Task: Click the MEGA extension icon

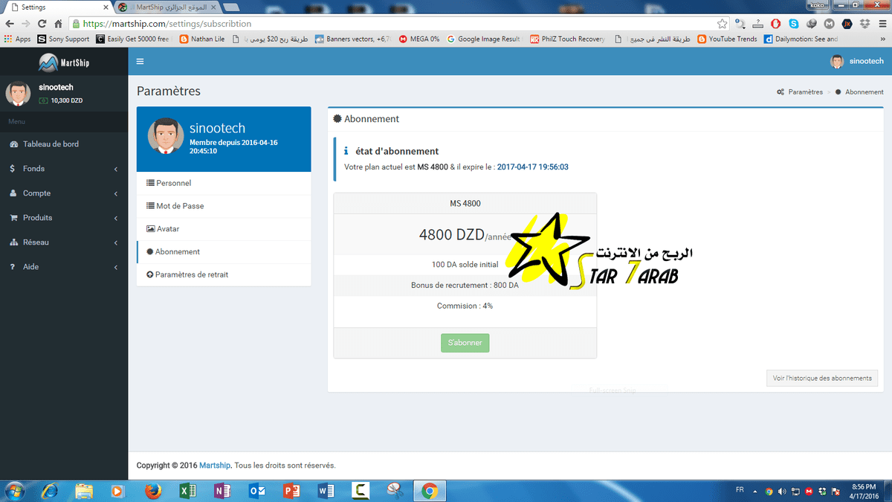Action: 828,24
